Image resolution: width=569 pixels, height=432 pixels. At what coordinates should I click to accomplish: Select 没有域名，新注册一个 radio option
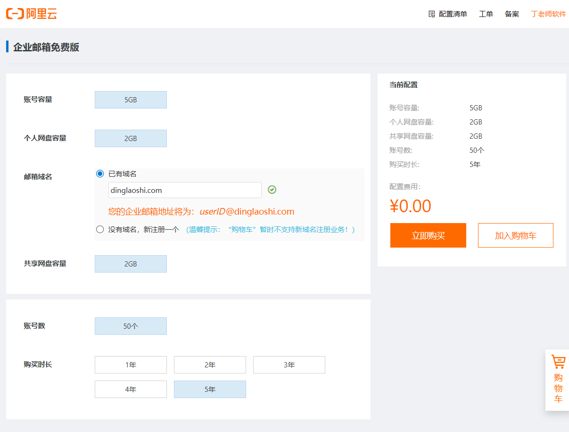tap(100, 230)
